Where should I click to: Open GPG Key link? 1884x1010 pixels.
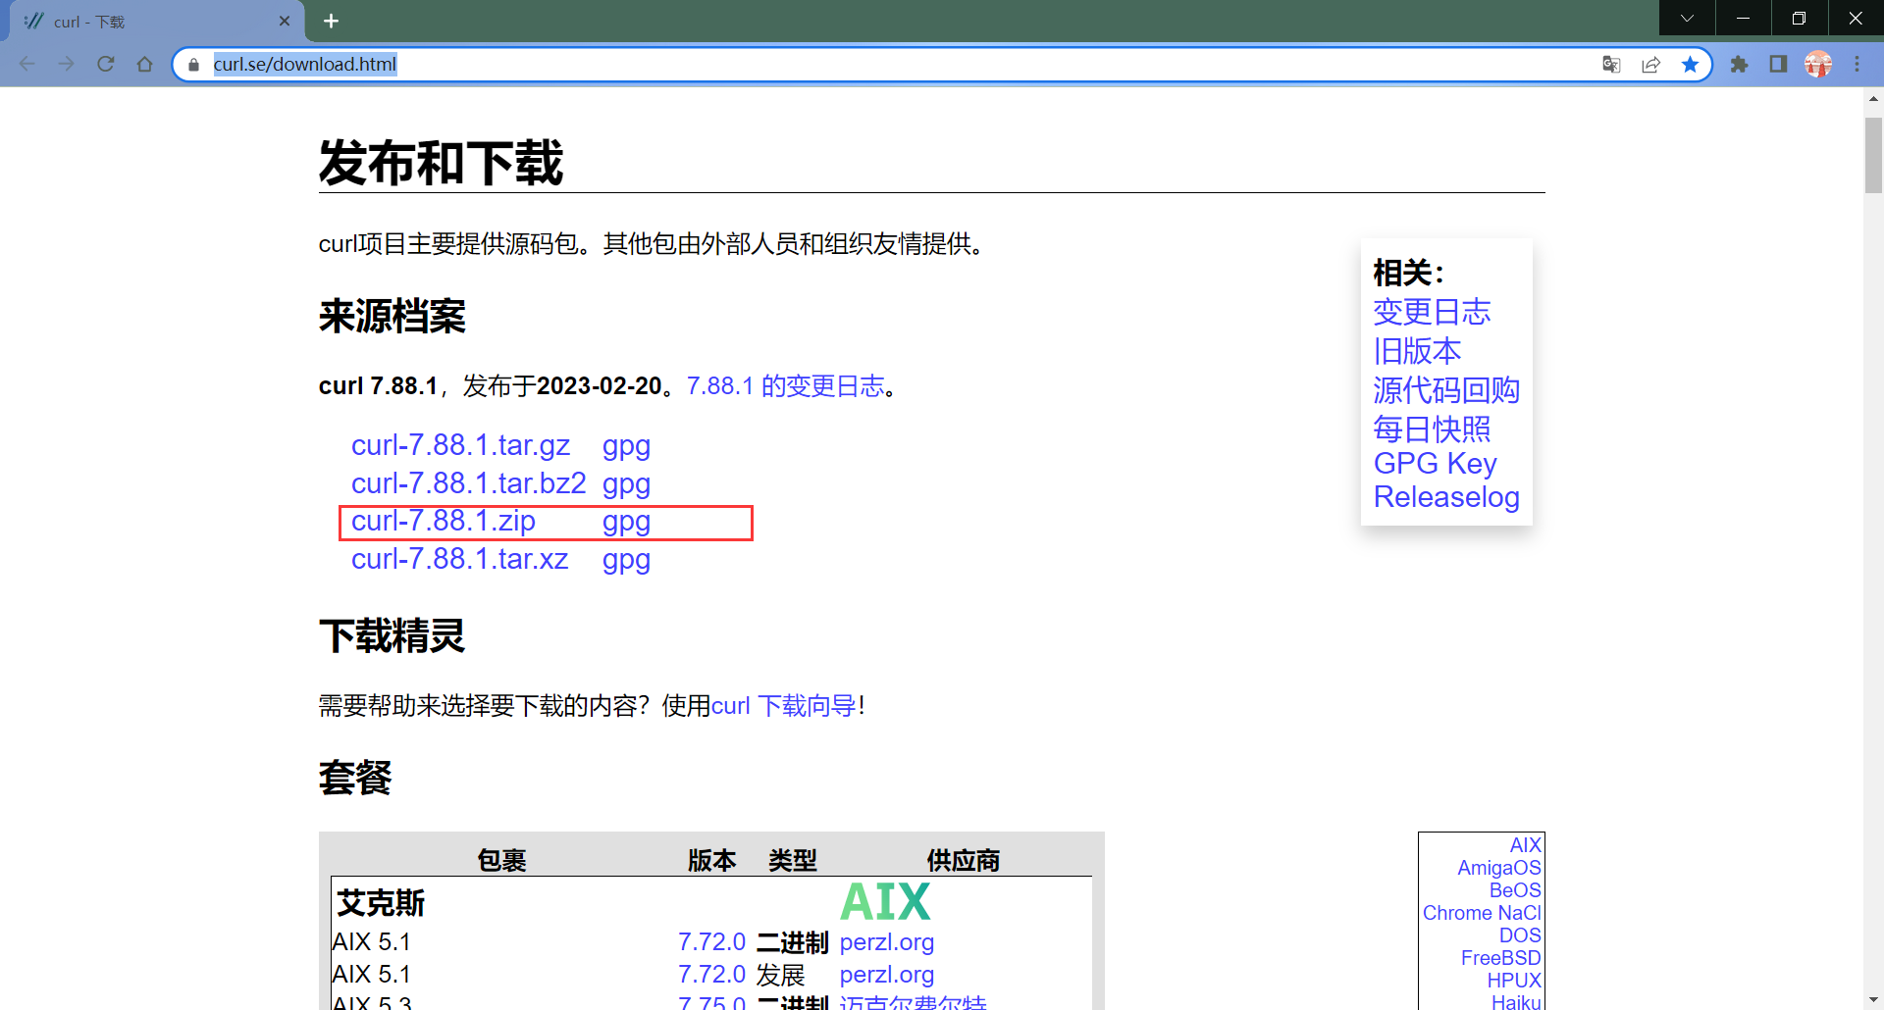(x=1435, y=464)
